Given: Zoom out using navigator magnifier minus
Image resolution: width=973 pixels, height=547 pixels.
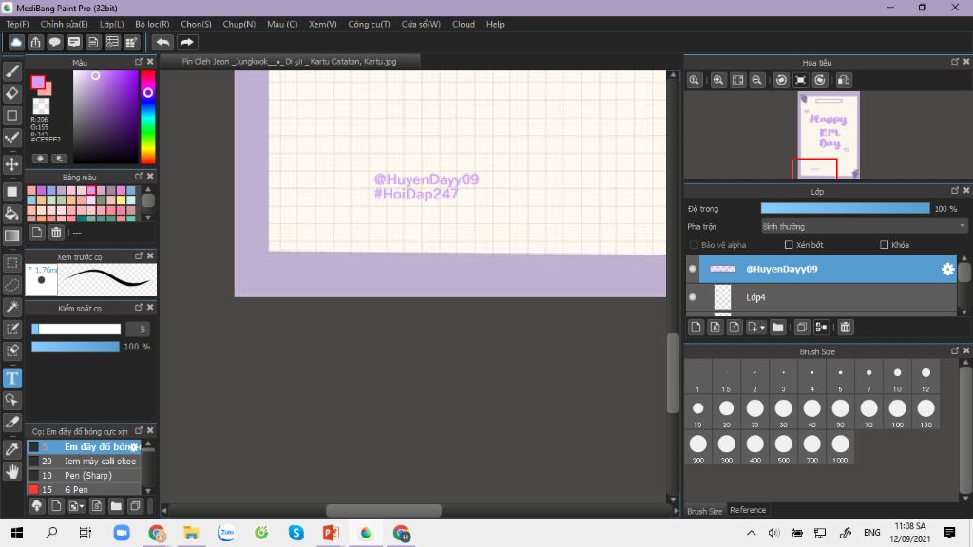Looking at the screenshot, I should (x=757, y=80).
